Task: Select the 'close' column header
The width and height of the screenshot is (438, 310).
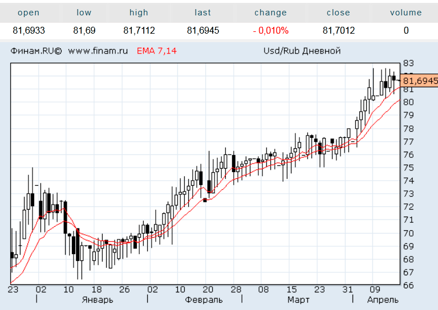Action: pos(338,13)
